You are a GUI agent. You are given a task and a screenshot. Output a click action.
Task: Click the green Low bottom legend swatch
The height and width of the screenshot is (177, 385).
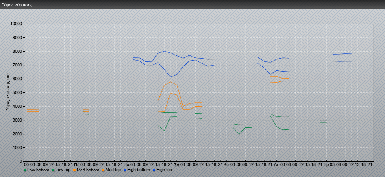pos(25,170)
